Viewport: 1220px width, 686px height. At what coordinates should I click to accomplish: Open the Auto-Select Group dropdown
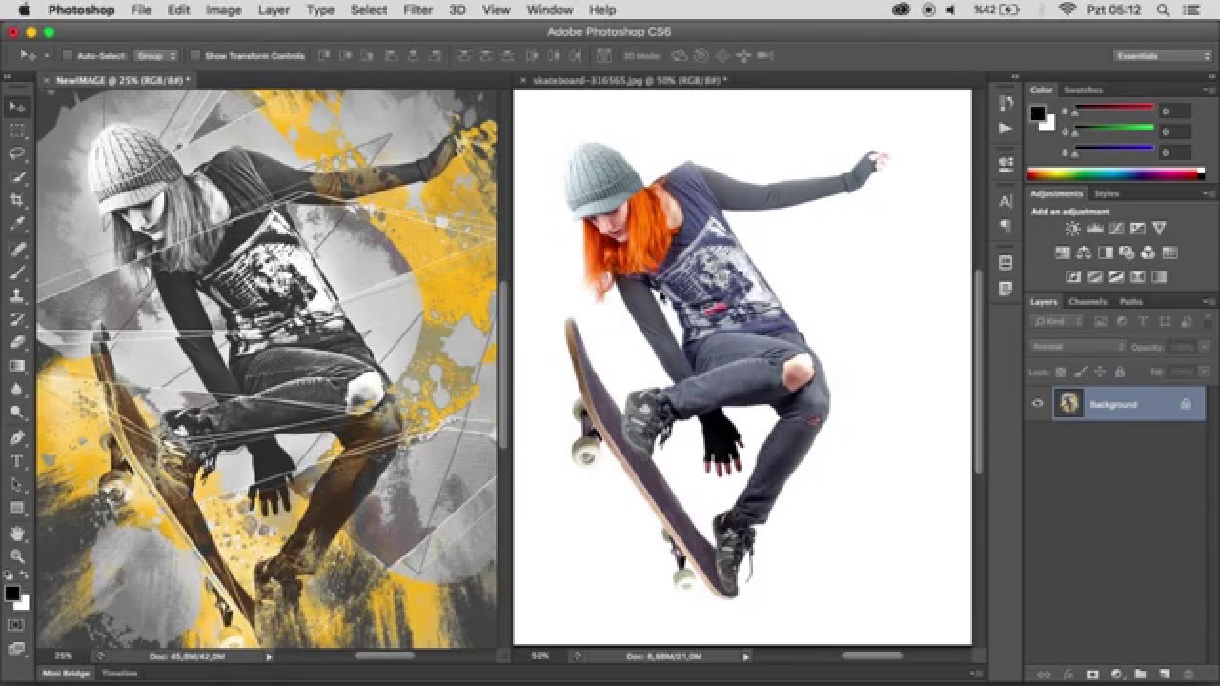(x=155, y=56)
